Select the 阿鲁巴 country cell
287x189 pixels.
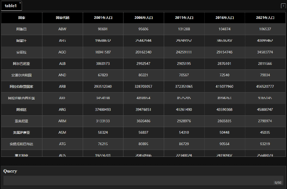[22, 29]
